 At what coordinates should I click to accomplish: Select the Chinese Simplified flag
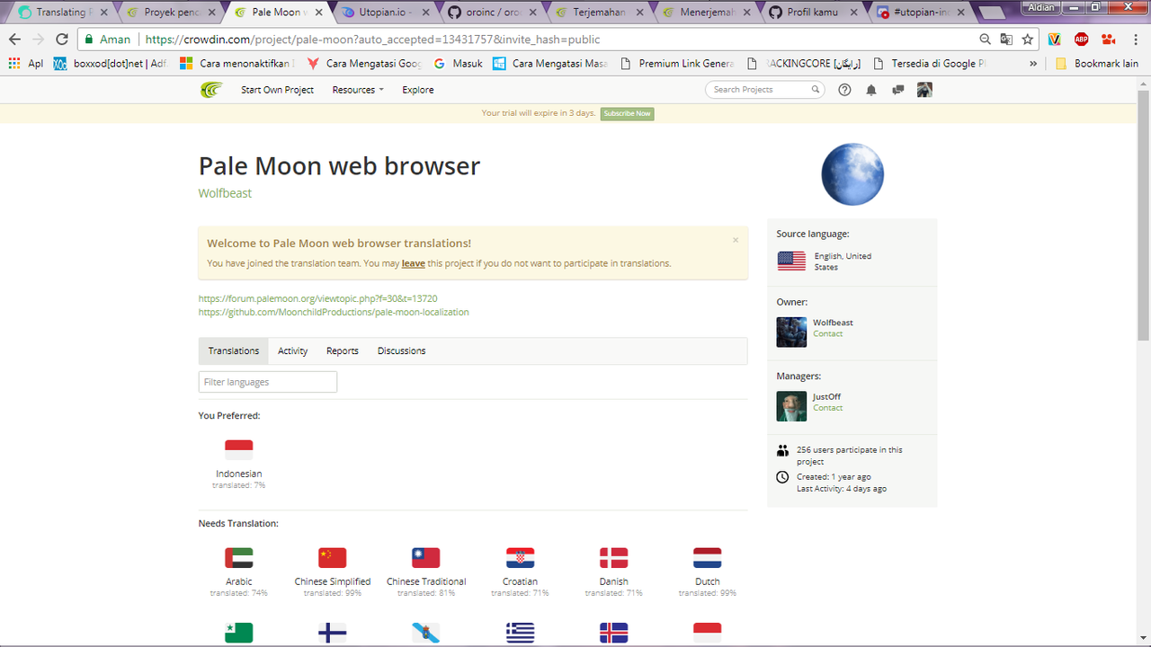(333, 557)
